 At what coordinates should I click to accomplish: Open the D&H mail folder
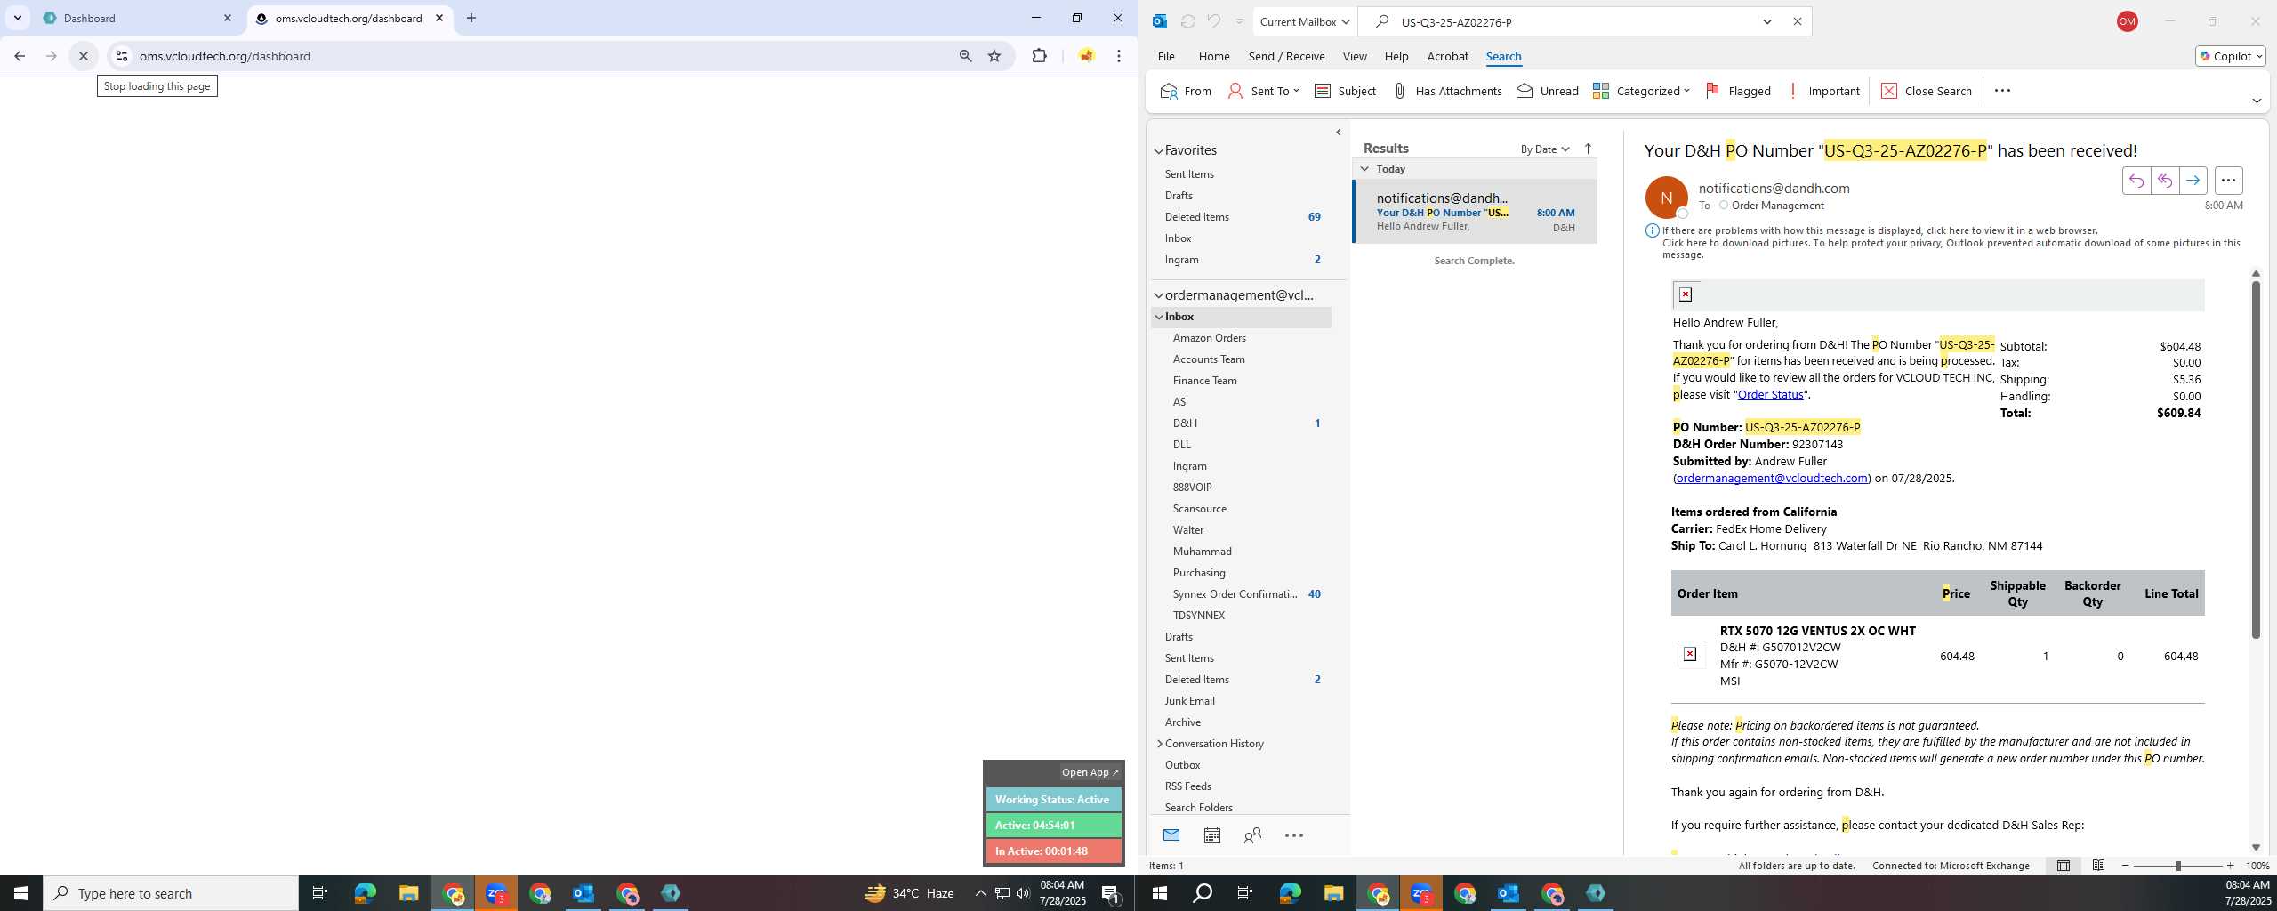click(x=1185, y=423)
